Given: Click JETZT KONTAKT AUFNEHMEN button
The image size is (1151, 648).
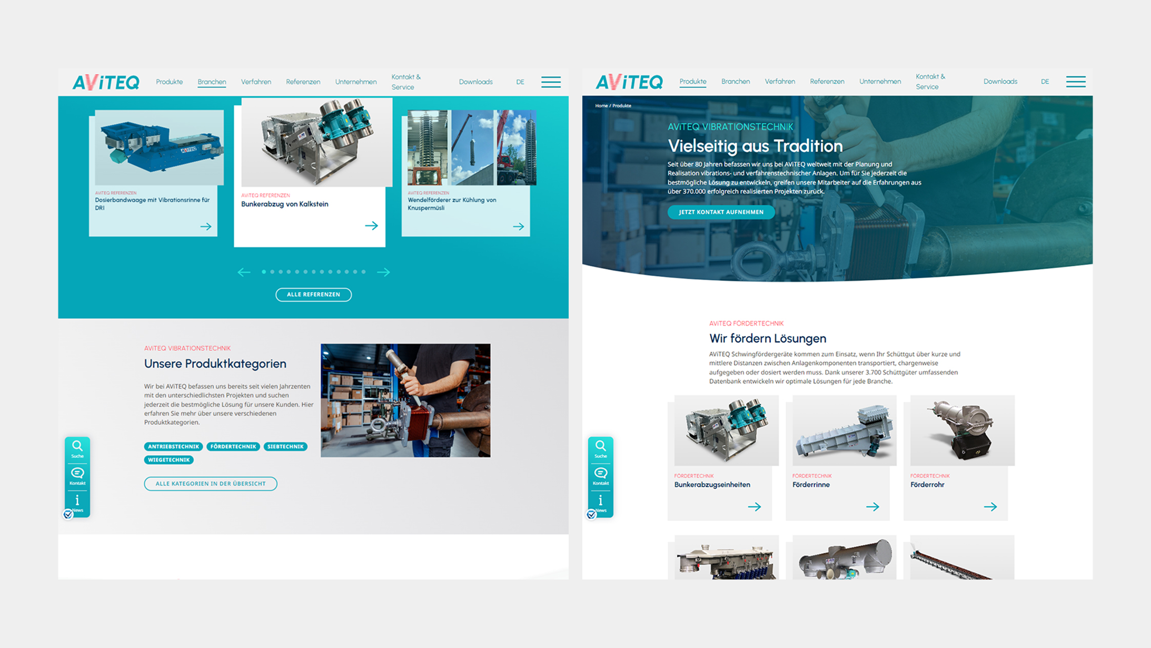Looking at the screenshot, I should coord(721,212).
